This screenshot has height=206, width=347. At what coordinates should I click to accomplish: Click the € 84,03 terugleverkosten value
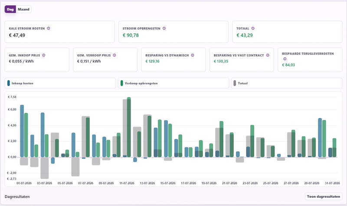click(288, 65)
